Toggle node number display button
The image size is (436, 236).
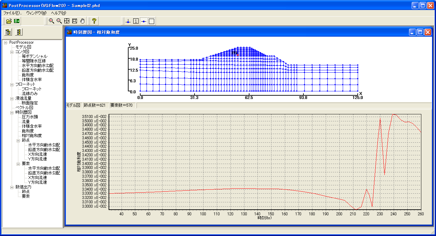click(128, 21)
